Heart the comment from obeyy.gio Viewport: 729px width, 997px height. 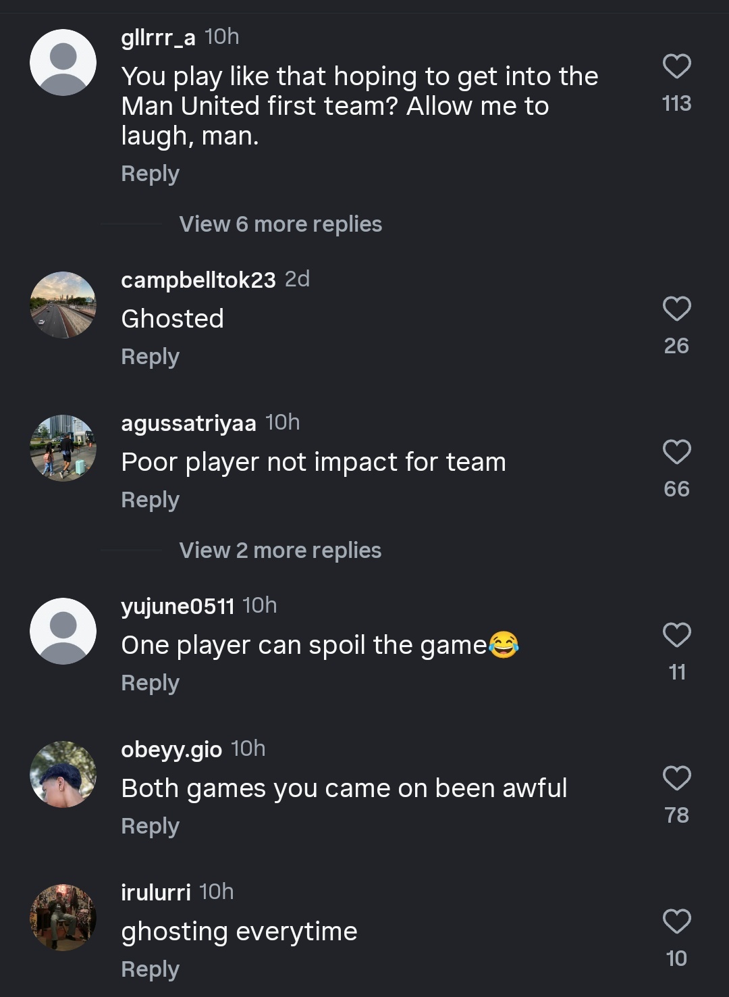coord(676,778)
